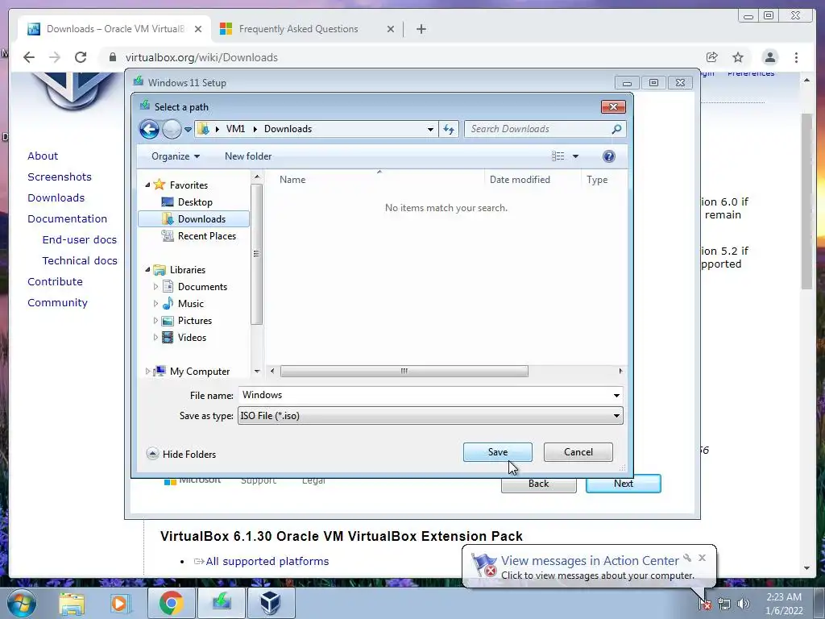Close the Select a path dialog

[x=613, y=107]
